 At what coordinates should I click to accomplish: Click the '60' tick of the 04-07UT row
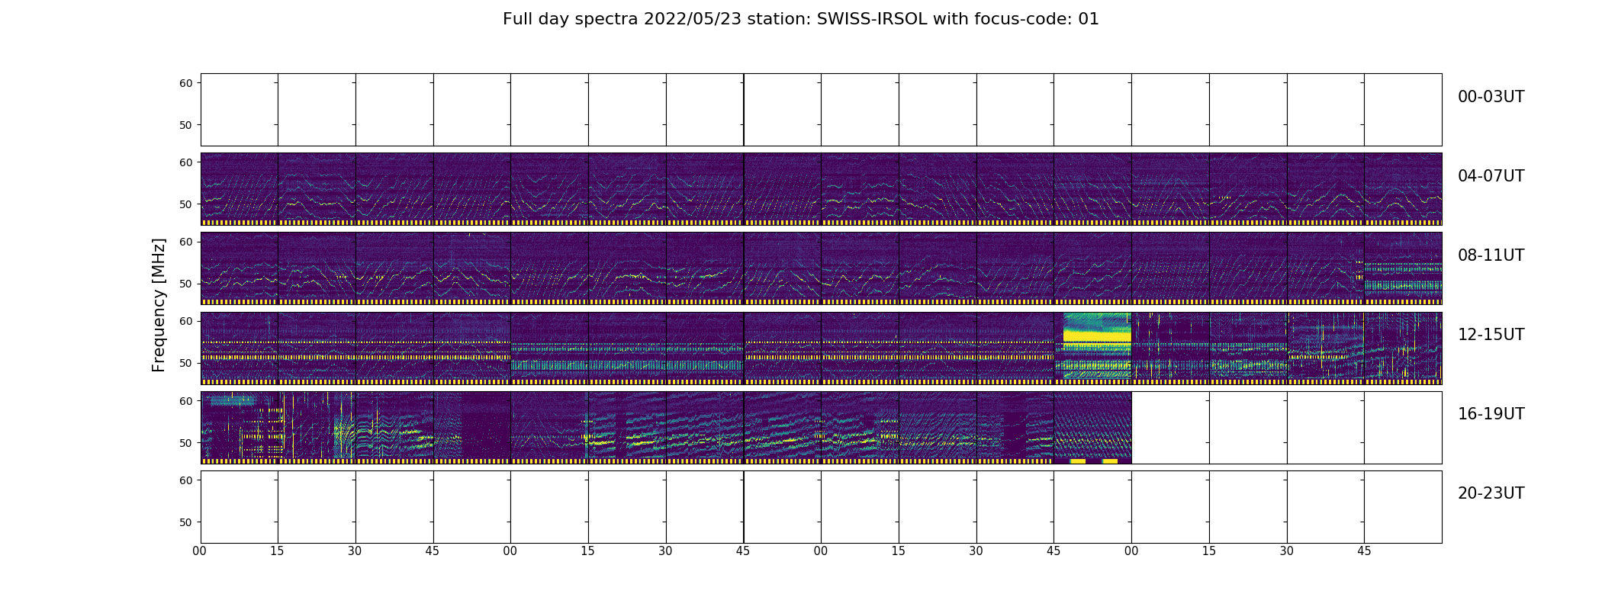[186, 162]
